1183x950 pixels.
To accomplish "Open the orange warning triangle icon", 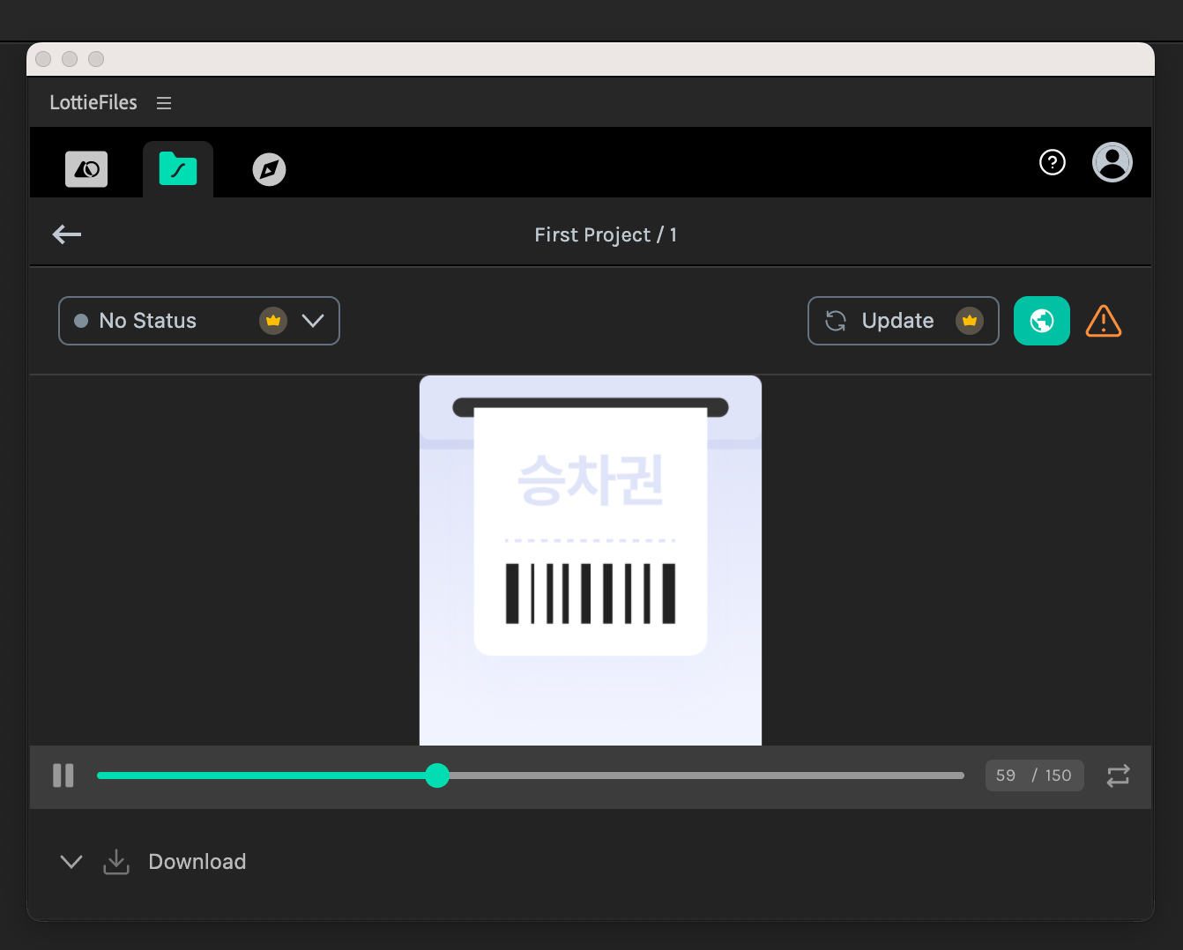I will pyautogui.click(x=1104, y=321).
